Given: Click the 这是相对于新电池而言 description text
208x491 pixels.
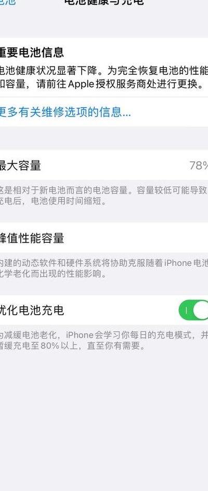Looking at the screenshot, I should click(x=103, y=196).
